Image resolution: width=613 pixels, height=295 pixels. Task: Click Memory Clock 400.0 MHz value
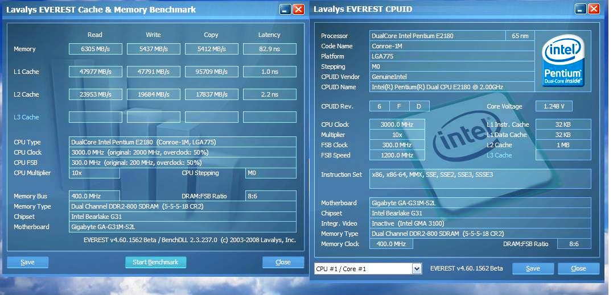[391, 244]
